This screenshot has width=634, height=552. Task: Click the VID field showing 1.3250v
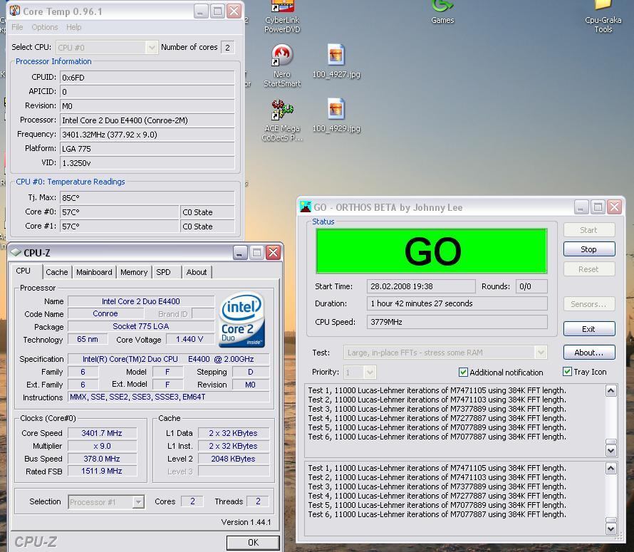point(147,162)
